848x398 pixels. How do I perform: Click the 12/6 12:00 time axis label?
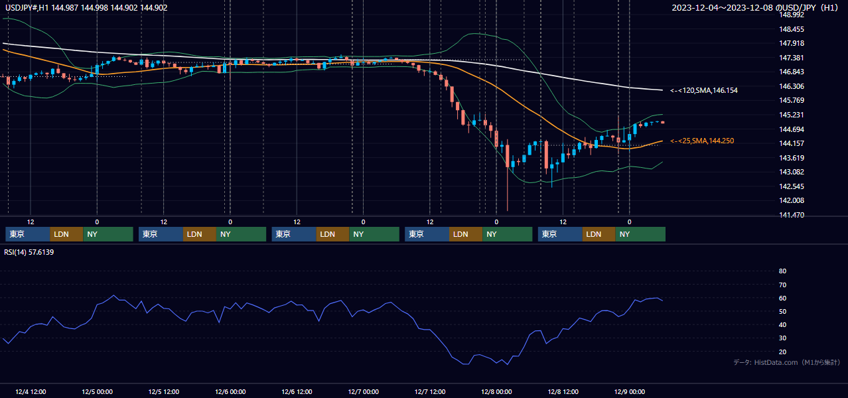click(297, 392)
